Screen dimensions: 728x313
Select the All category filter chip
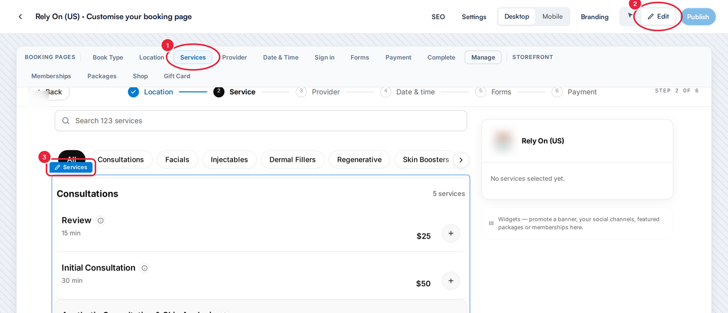click(72, 159)
